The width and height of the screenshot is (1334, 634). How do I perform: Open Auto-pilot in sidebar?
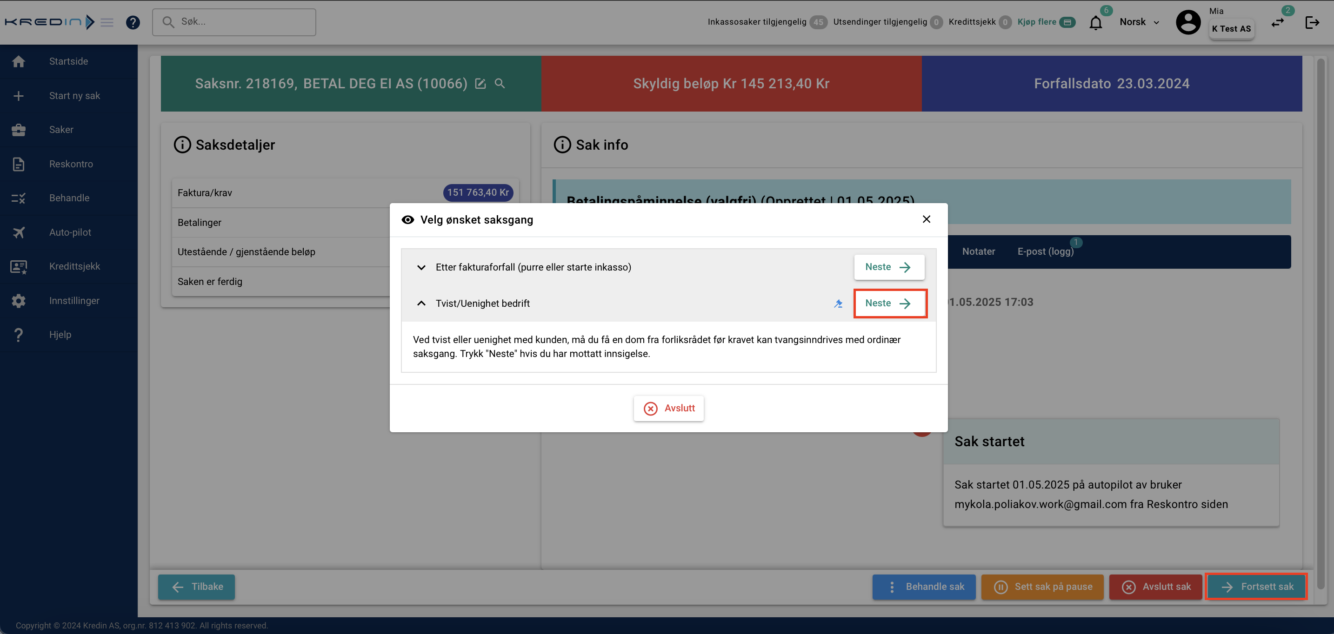(70, 232)
